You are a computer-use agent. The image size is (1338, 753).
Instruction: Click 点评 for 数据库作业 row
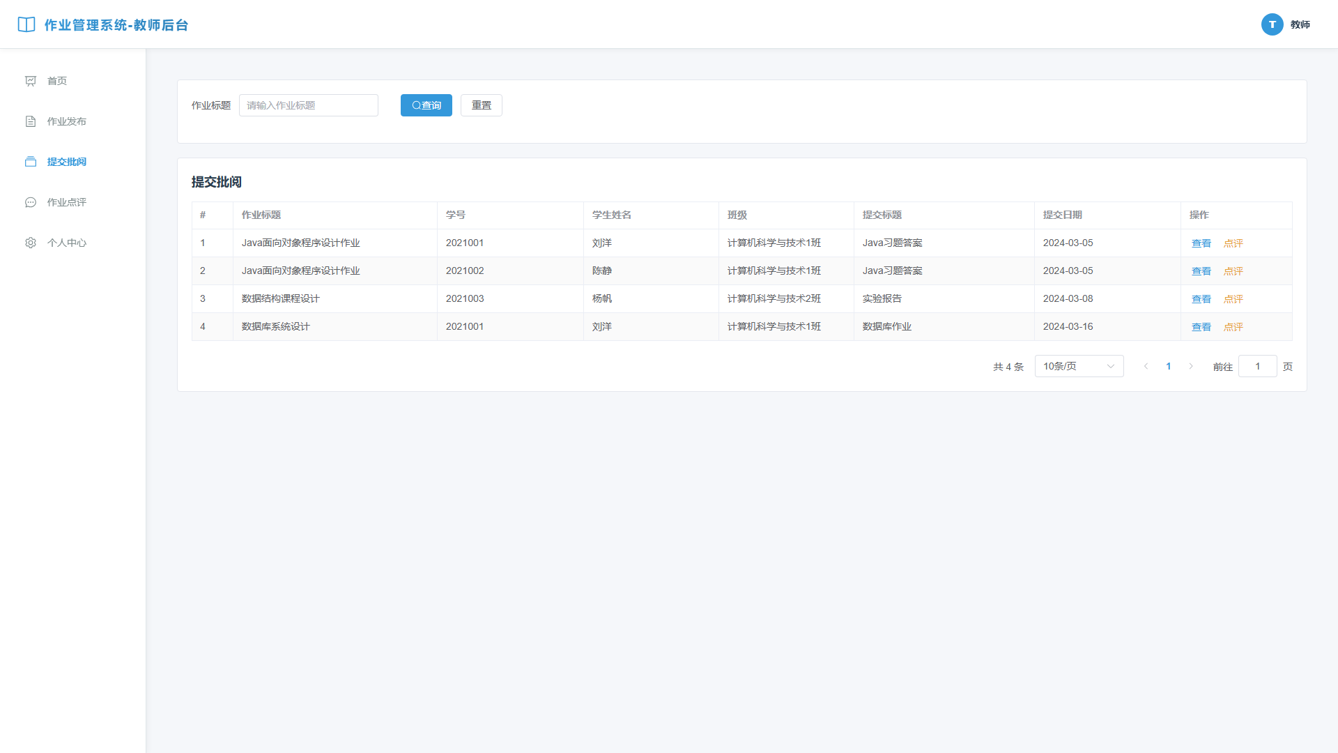pos(1233,327)
